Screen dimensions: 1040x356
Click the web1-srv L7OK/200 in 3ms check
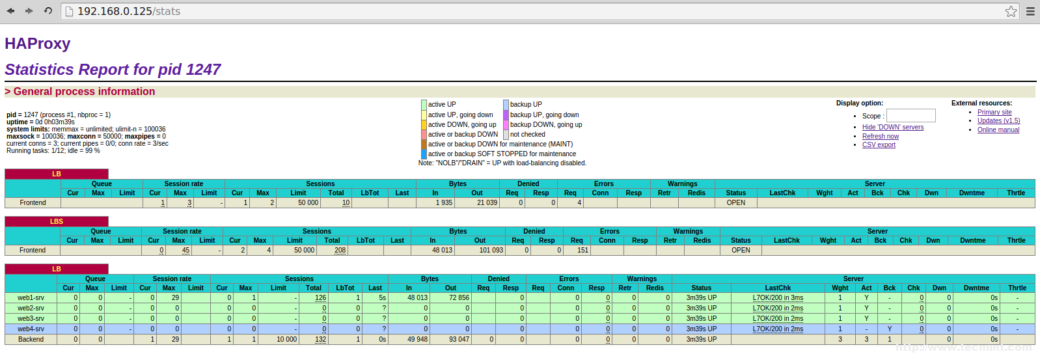tap(778, 298)
